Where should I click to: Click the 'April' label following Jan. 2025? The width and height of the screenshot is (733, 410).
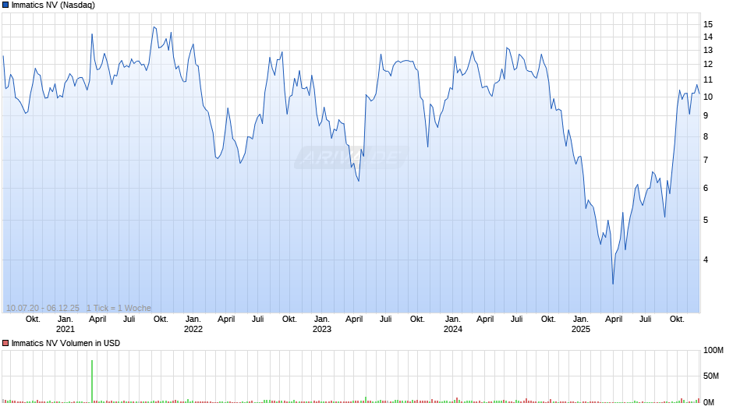pos(614,320)
